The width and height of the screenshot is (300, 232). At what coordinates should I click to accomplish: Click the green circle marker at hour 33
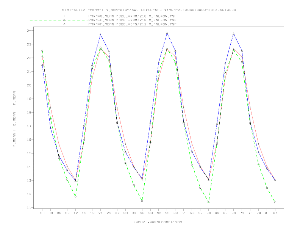point(134,185)
